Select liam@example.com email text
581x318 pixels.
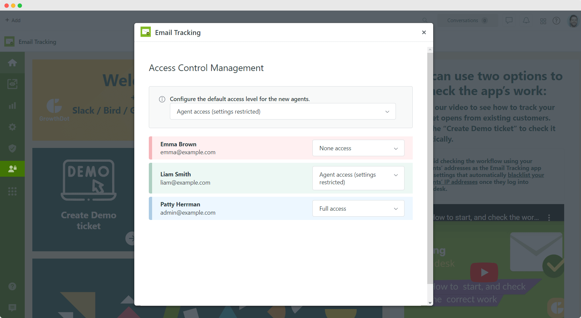[185, 183]
